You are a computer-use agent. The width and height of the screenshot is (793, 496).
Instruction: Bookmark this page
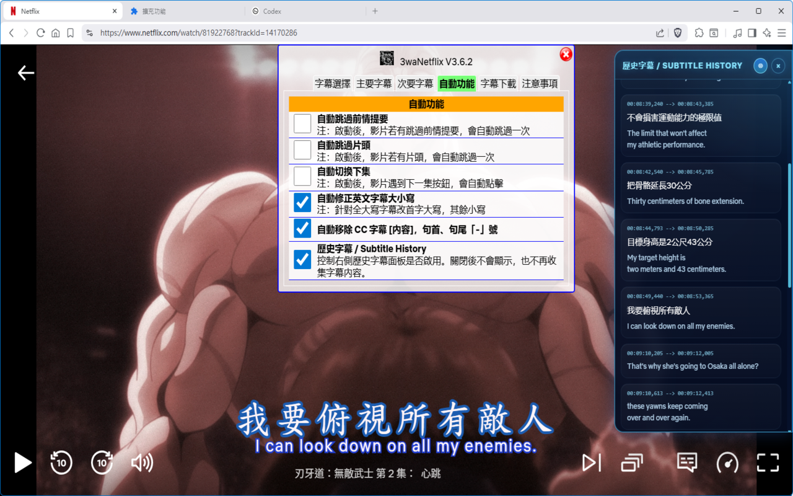coord(71,33)
